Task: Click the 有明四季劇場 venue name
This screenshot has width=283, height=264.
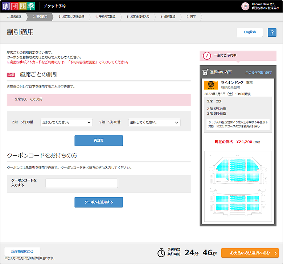Action: [x=230, y=88]
